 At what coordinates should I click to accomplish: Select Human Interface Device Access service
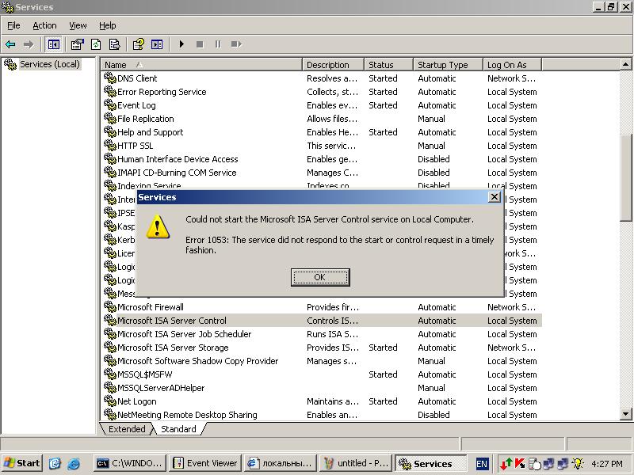click(x=178, y=159)
